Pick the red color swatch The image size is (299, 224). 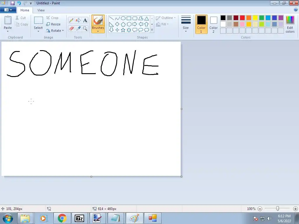click(x=242, y=18)
